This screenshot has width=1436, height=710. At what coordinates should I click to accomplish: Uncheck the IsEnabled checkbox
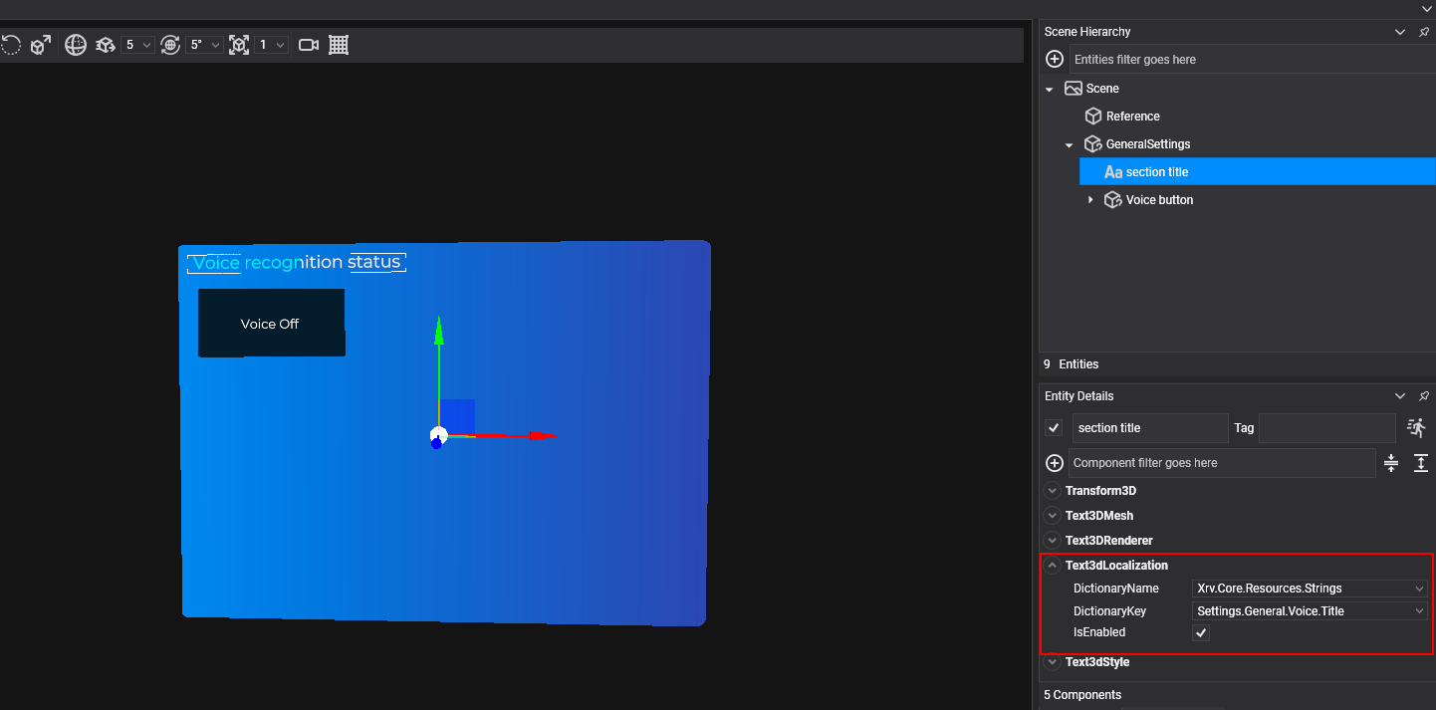[1201, 633]
